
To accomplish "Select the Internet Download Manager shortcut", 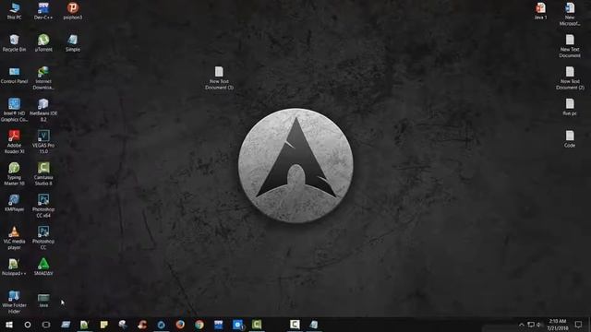I will [x=43, y=77].
